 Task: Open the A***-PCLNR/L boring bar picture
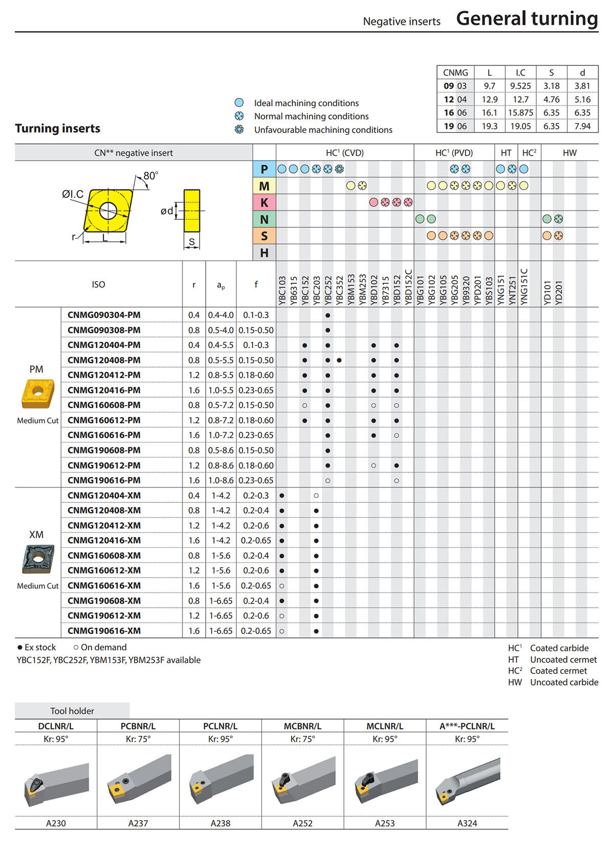(468, 781)
